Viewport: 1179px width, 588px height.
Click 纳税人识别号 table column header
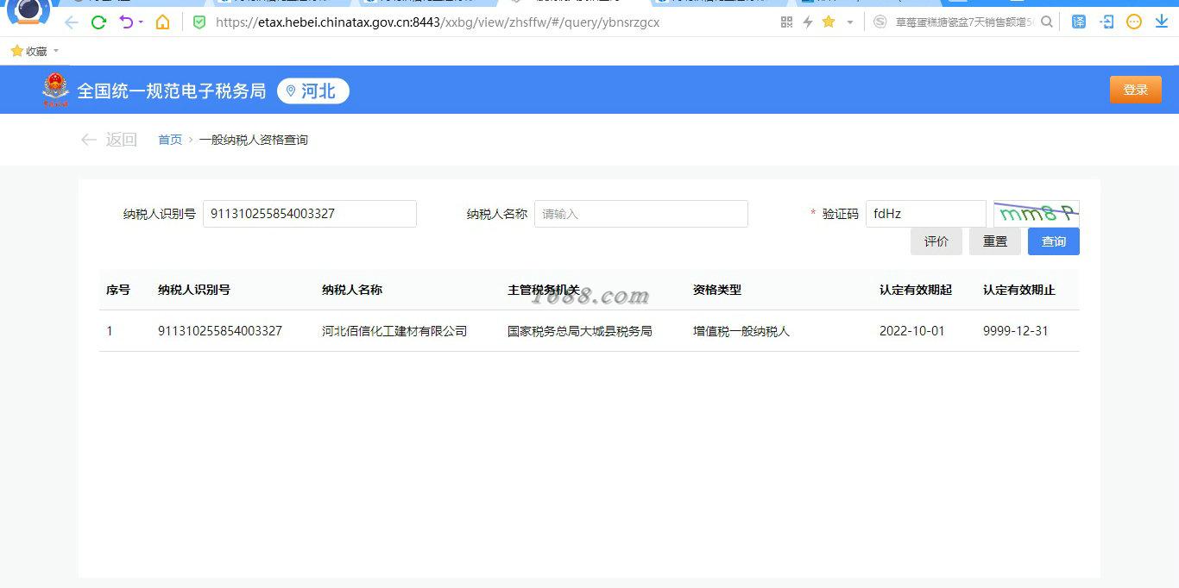coord(194,290)
